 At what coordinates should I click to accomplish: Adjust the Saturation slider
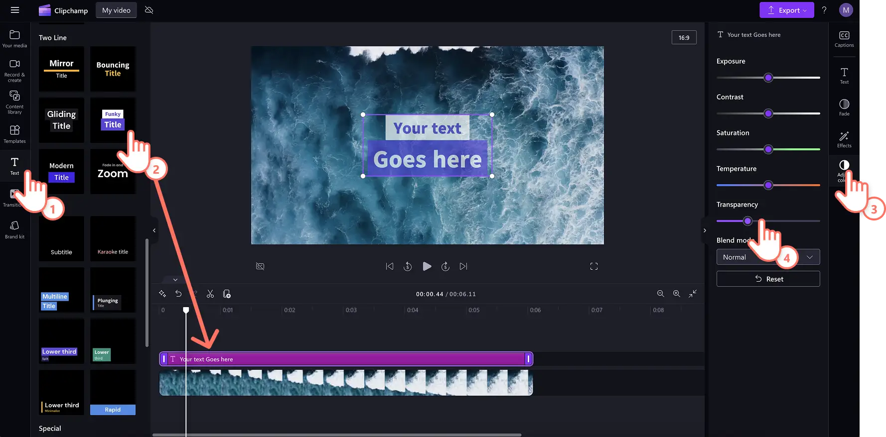768,149
